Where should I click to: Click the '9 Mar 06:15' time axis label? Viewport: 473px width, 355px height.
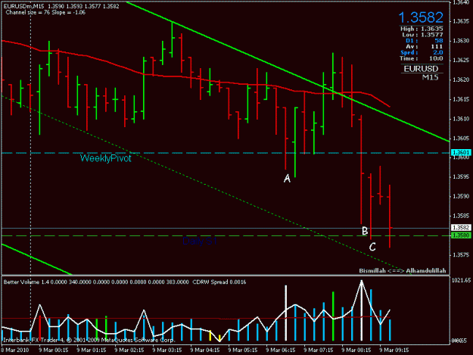281,350
